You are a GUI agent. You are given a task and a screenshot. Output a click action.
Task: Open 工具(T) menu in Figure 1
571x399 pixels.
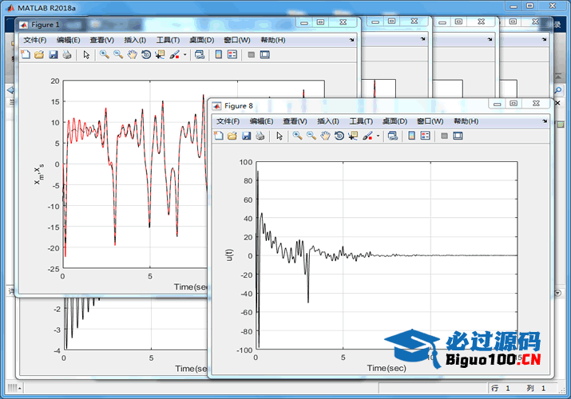(x=168, y=40)
